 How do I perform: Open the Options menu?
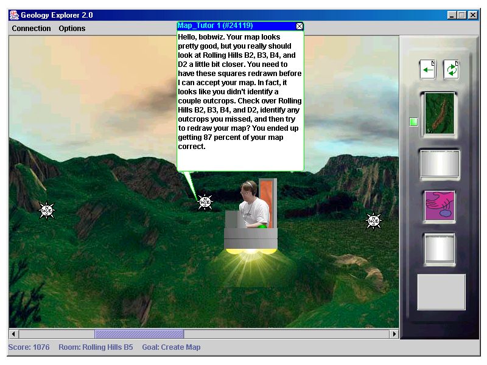pos(72,29)
